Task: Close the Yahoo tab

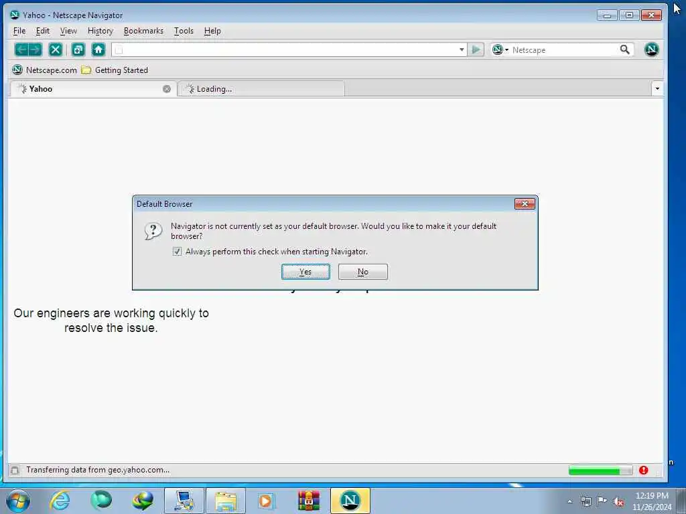Action: coord(167,89)
